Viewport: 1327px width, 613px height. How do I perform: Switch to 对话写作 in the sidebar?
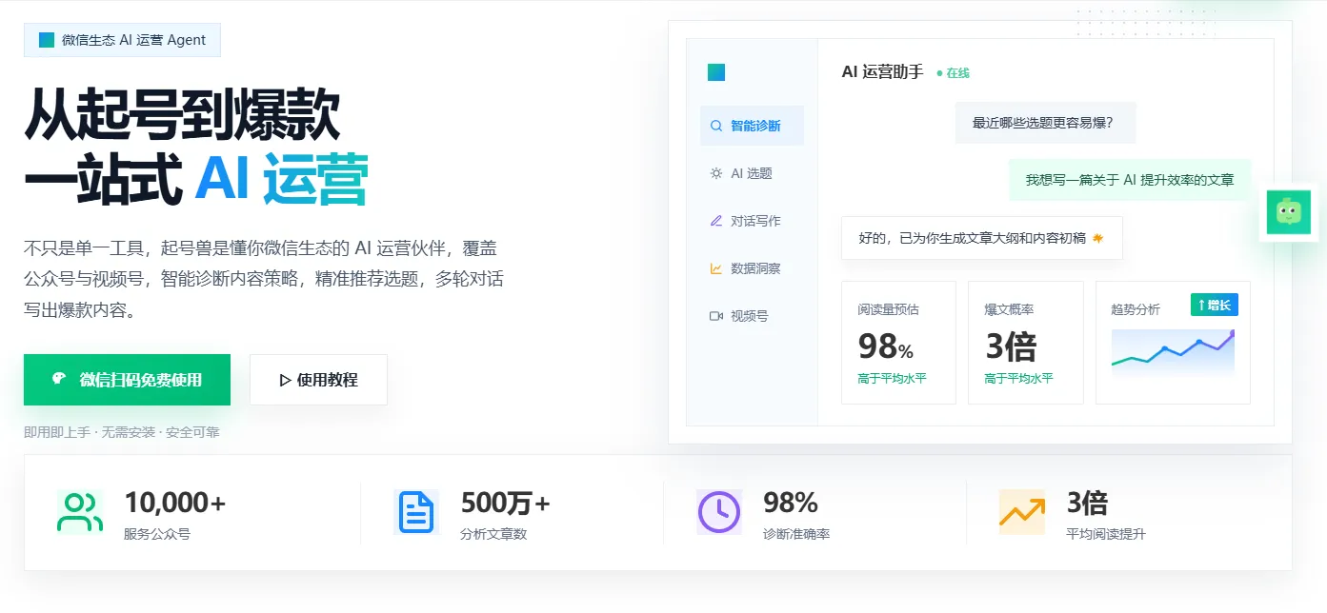coord(752,221)
